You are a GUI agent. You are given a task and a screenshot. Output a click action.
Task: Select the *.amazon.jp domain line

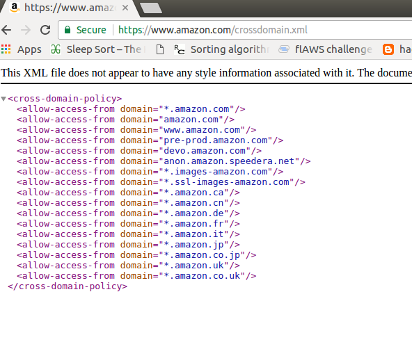click(x=129, y=245)
